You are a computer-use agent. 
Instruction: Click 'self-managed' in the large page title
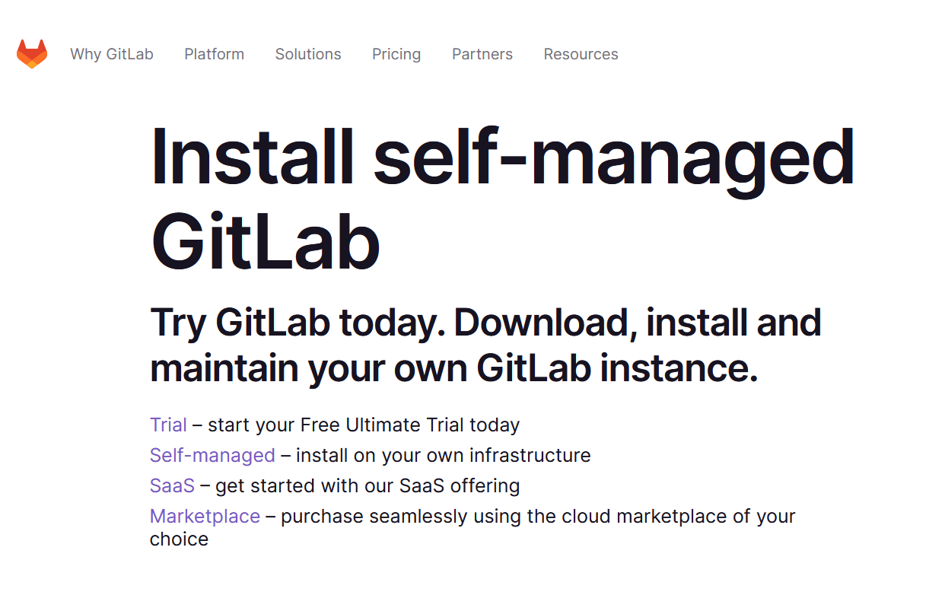[614, 158]
